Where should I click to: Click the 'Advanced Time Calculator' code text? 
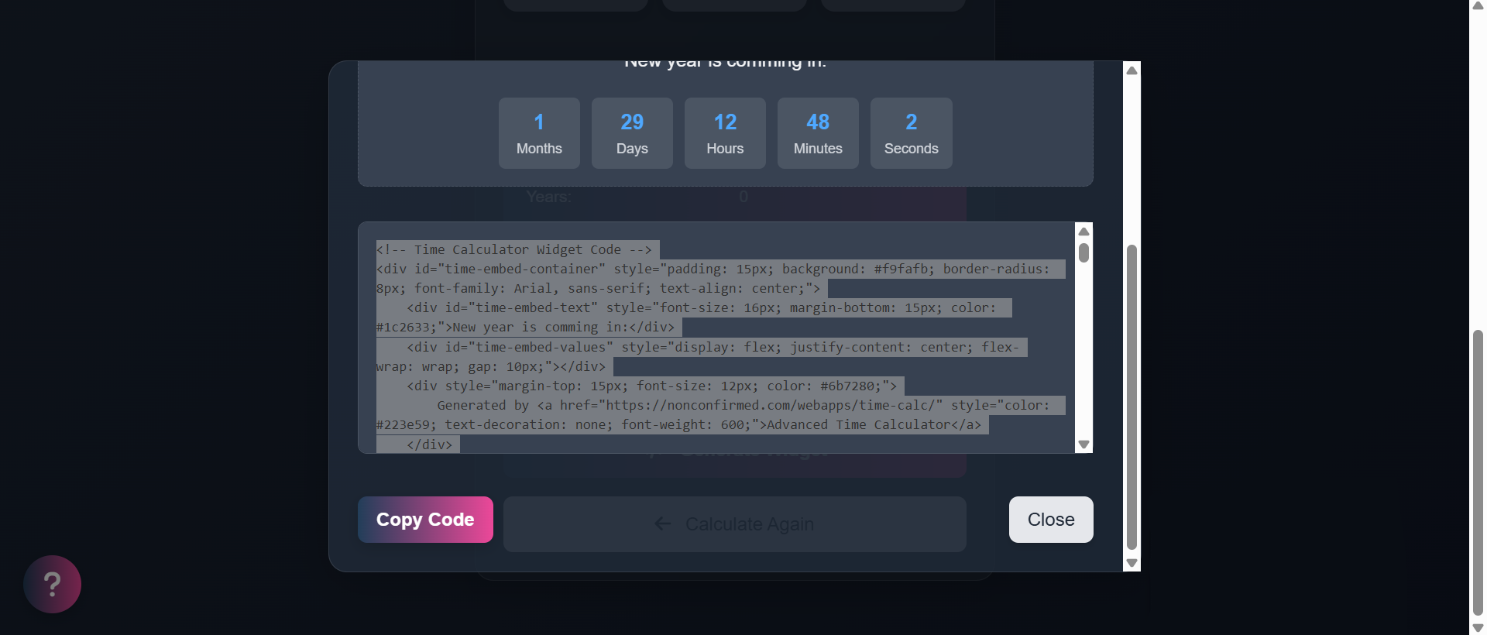[x=858, y=424]
